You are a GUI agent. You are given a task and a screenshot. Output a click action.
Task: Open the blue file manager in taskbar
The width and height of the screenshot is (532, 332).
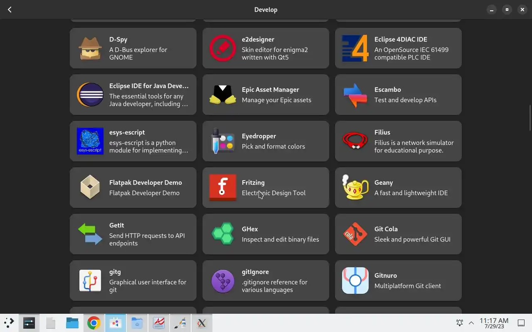coord(72,323)
